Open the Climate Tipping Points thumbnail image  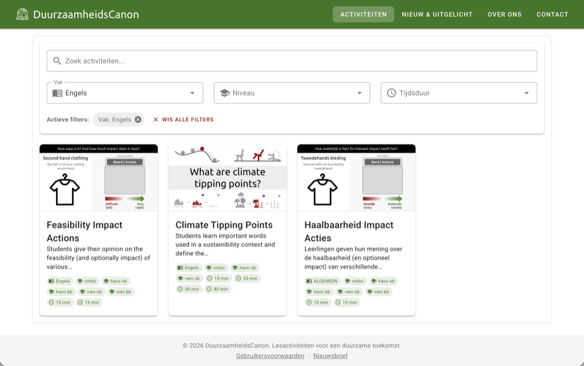228,178
